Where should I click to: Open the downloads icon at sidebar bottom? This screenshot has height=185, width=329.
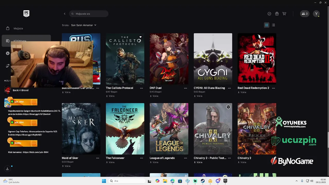[x=7, y=169]
